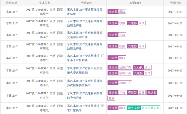Screen dimensions: 187x114
Task: Open complaint link 变速箱漏油 要求厂家换车
Action: pos(85,108)
